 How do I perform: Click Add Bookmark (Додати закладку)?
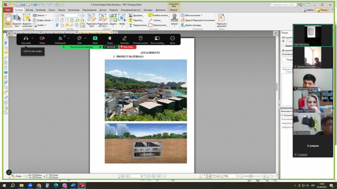tap(191, 25)
